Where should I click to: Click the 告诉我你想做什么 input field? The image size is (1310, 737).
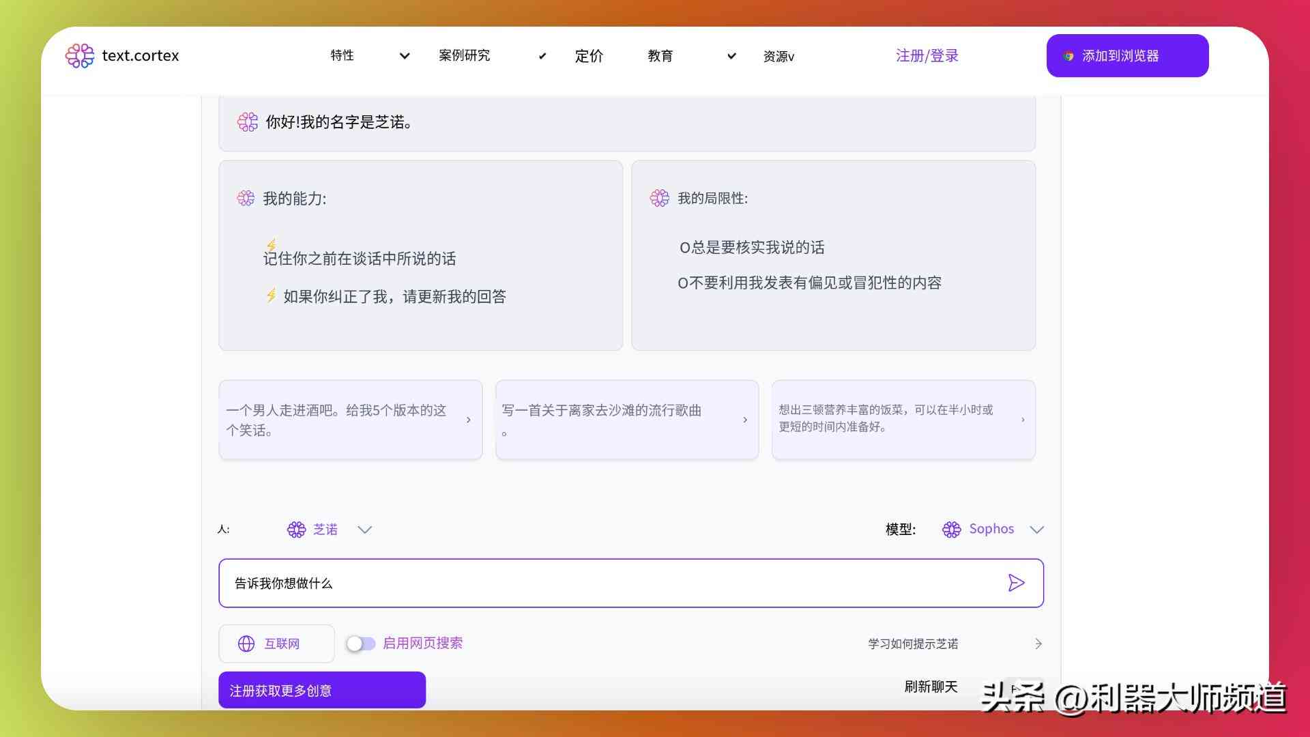tap(630, 582)
